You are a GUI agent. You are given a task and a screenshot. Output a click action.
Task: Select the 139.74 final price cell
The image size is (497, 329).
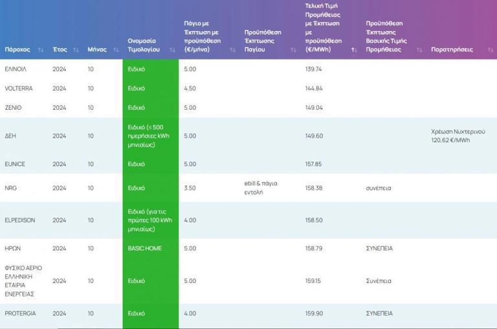coord(314,69)
